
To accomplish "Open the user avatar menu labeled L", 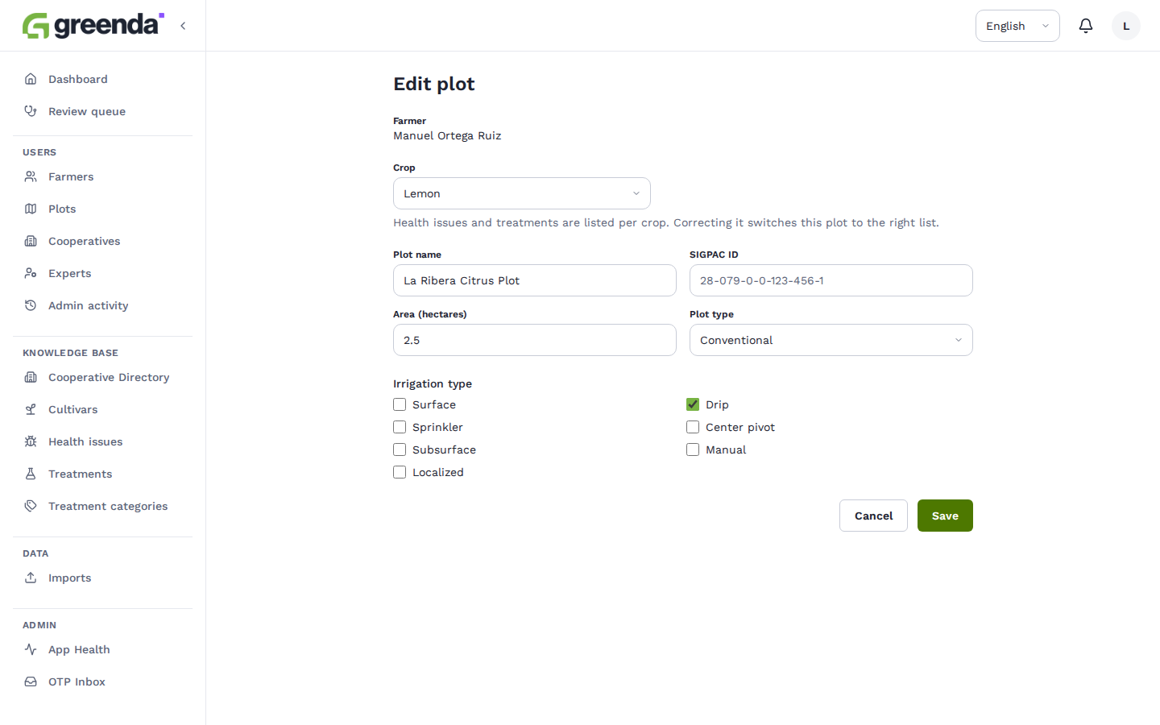I will coord(1126,26).
